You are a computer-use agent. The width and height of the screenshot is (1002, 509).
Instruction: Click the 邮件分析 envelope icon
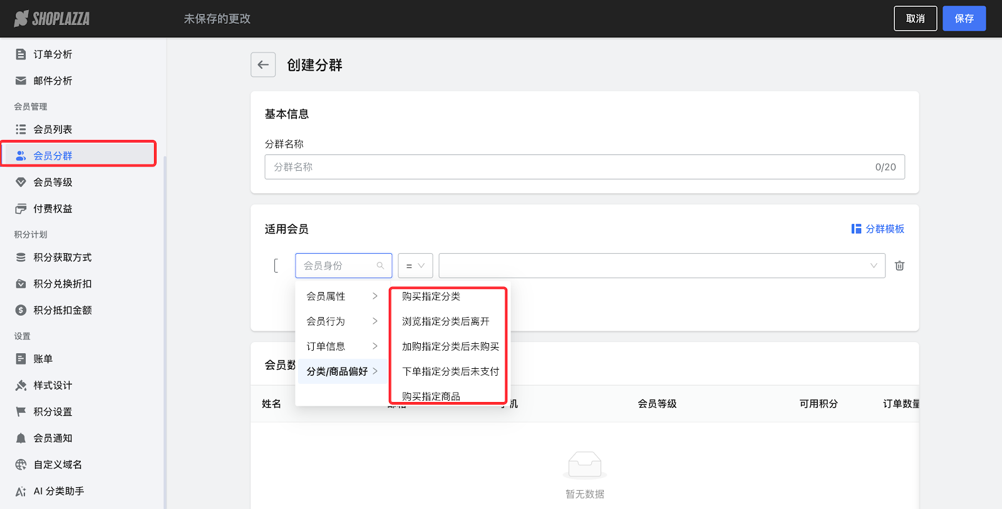click(21, 81)
